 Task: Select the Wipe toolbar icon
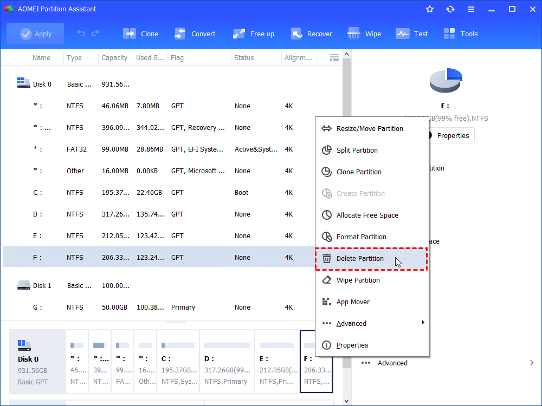coord(364,34)
